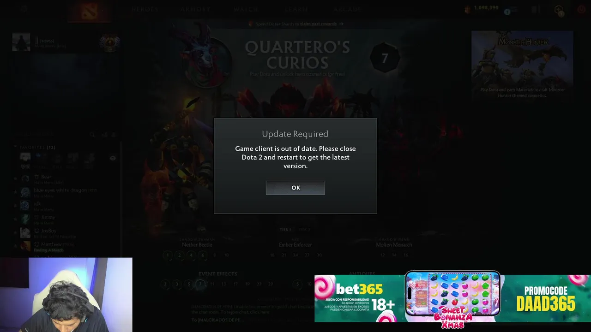Switch to the LEARN tab

pos(296,9)
